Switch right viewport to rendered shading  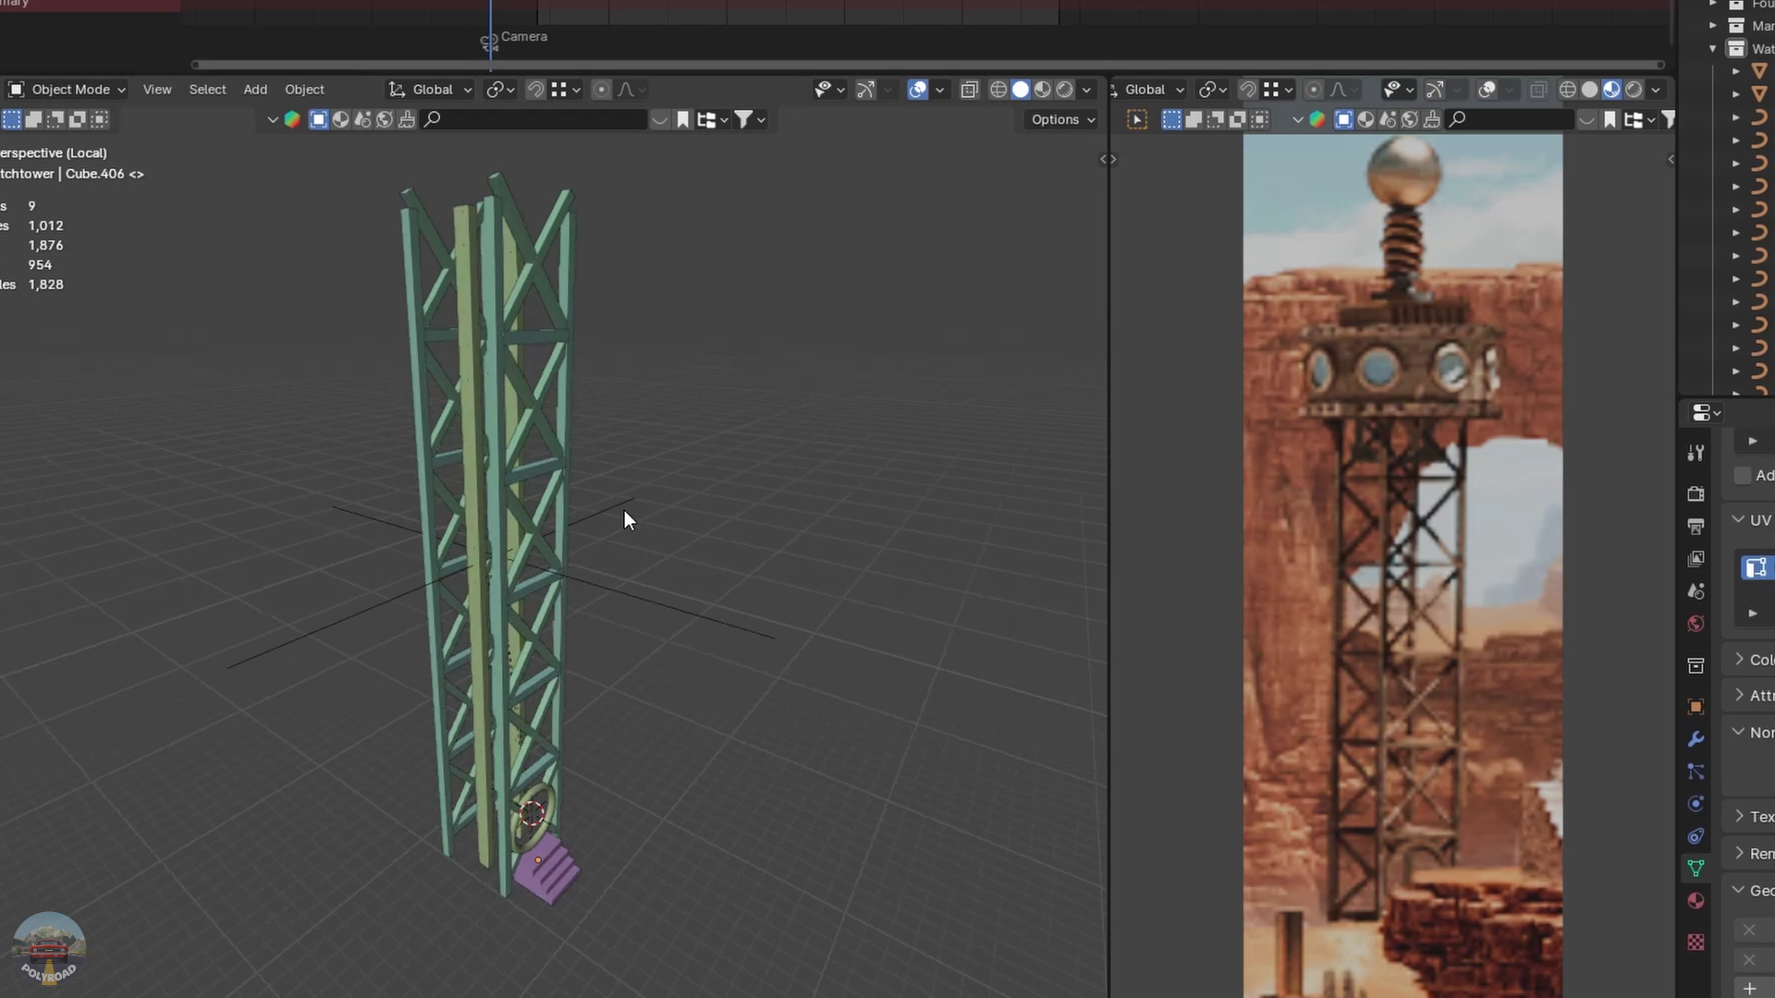1634,90
